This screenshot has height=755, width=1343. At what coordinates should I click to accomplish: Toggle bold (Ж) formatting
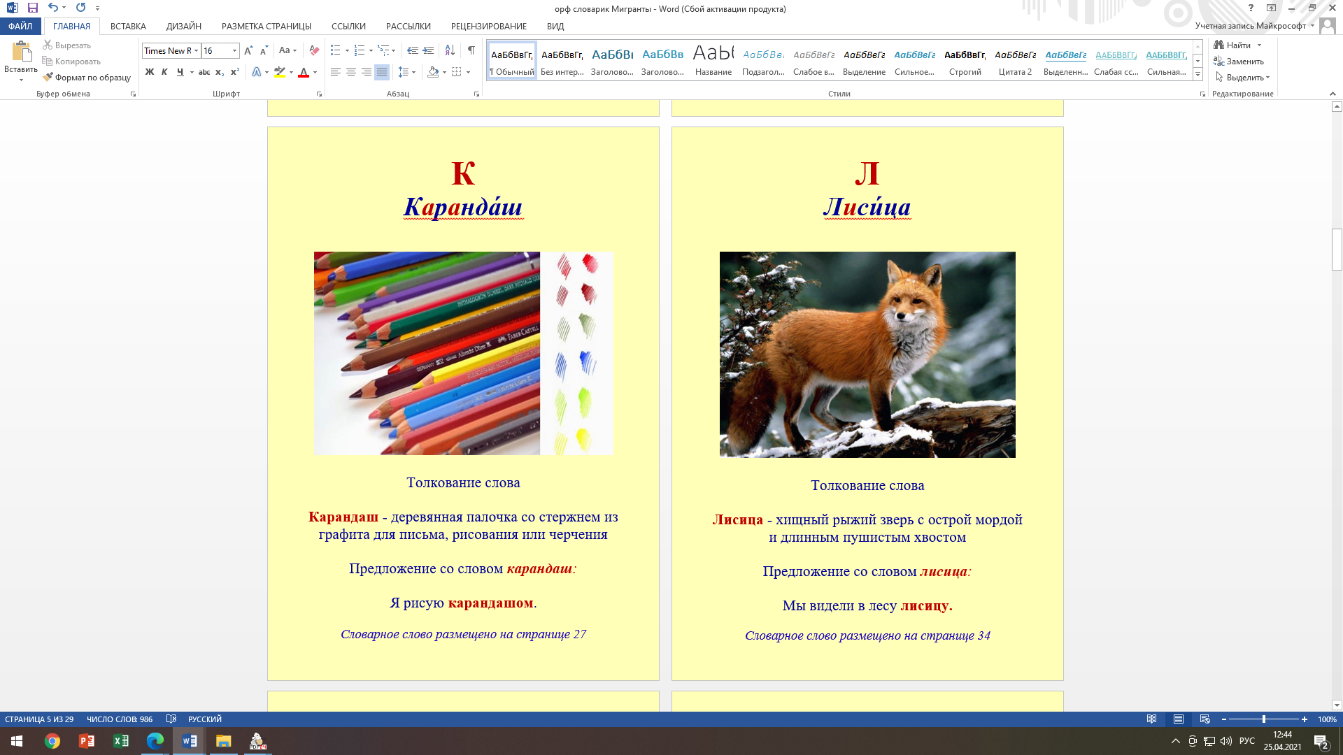pos(150,72)
